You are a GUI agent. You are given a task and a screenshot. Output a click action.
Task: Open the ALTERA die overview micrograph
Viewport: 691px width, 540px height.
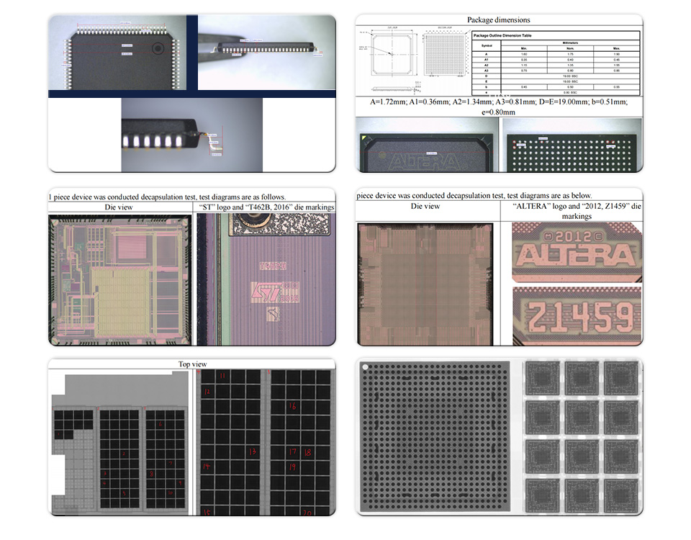[425, 284]
